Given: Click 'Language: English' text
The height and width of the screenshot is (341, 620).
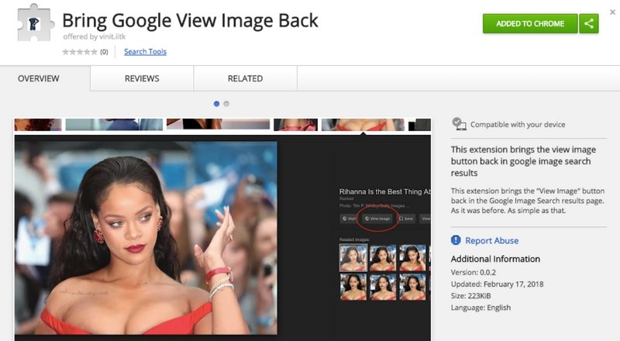Looking at the screenshot, I should click(x=480, y=308).
